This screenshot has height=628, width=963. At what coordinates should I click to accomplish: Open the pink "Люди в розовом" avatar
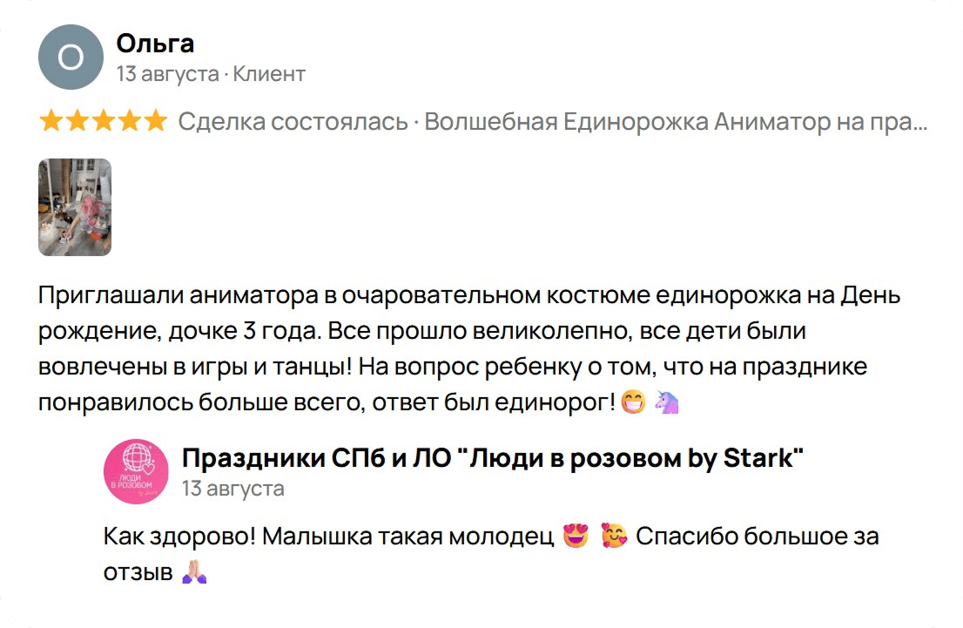click(135, 473)
